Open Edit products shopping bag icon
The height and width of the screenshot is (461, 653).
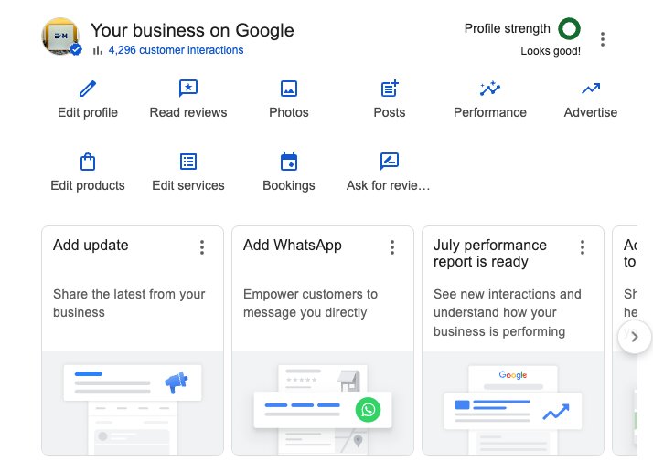(x=88, y=162)
